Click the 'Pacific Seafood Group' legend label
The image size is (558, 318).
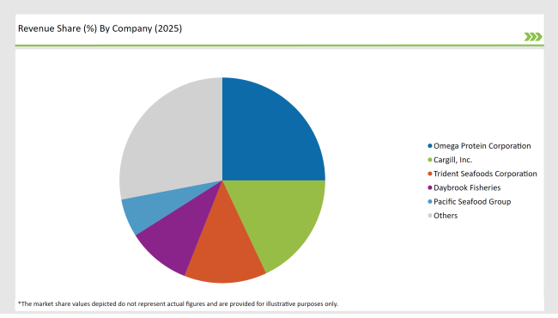[x=472, y=202]
